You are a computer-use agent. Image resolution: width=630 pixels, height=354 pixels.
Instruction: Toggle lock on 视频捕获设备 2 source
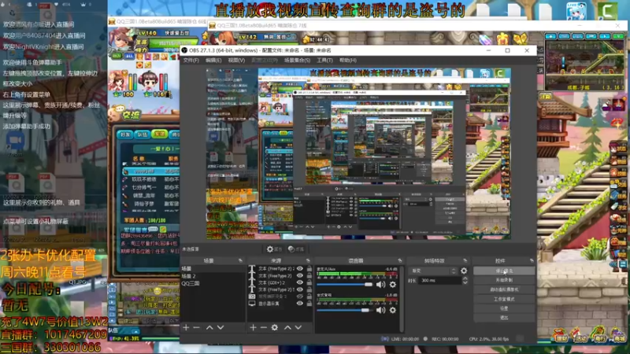tap(309, 297)
